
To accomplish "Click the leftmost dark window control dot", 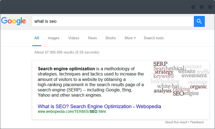I will (193, 7).
